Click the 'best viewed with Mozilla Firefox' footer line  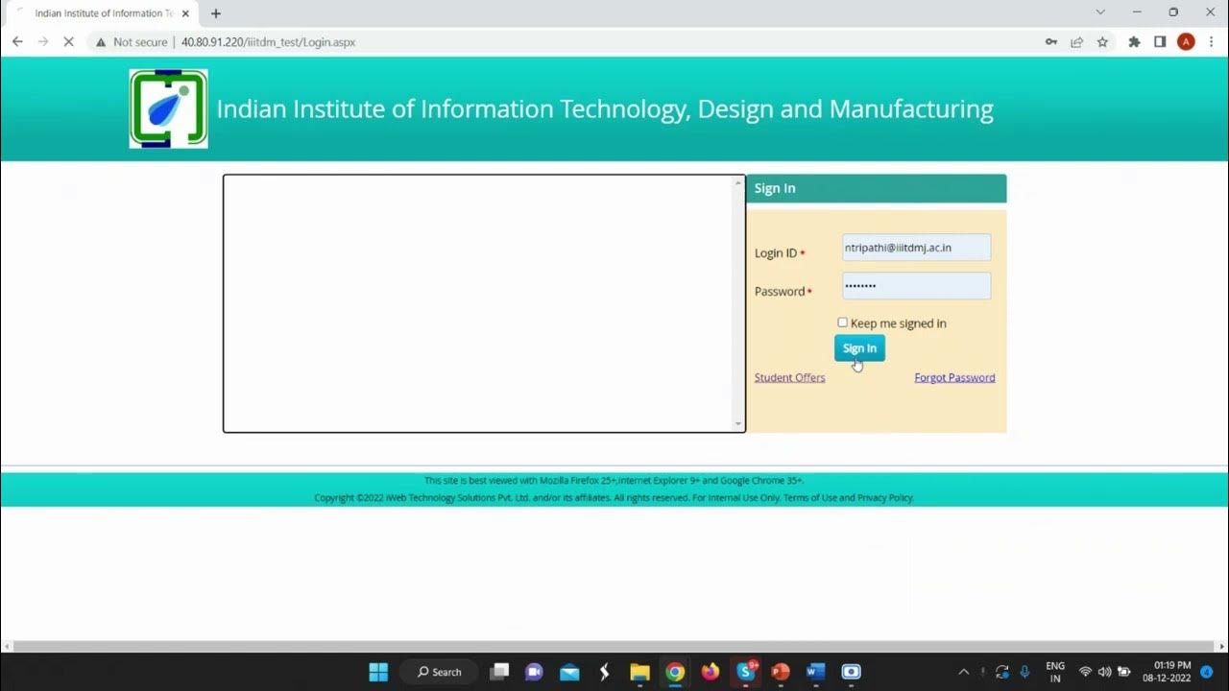point(614,481)
